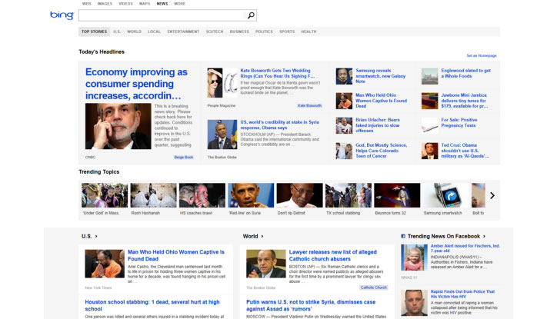Screen dimensions: 557x319
Task: Select Beyonce turns 32 trending thumbnail
Action: (x=397, y=195)
